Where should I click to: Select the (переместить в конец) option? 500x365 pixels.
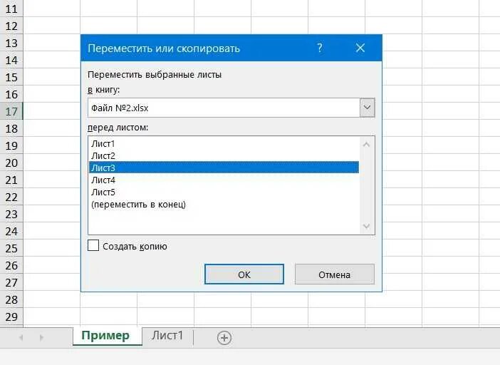pyautogui.click(x=139, y=205)
